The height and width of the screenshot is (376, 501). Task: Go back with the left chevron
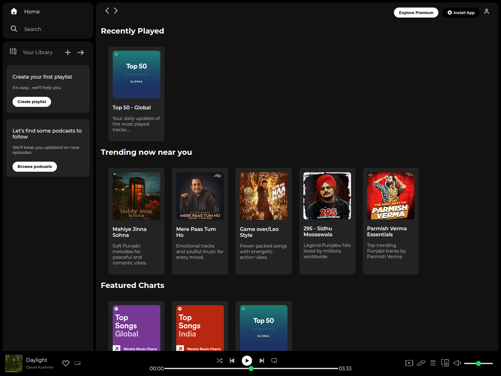click(x=107, y=11)
